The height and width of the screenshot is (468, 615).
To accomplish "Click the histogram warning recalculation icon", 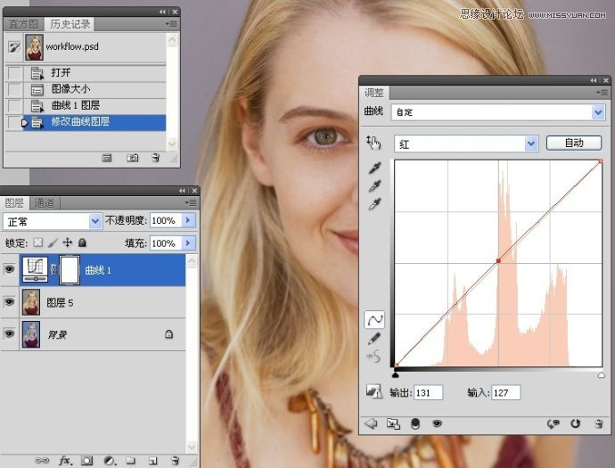I will tap(373, 391).
